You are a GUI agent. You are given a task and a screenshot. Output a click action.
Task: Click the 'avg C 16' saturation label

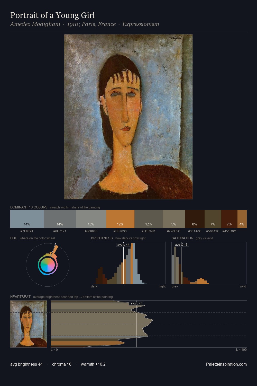coord(181,245)
